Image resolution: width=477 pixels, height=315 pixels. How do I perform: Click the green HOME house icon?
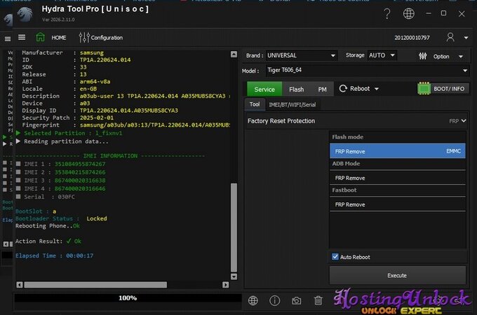pos(41,37)
